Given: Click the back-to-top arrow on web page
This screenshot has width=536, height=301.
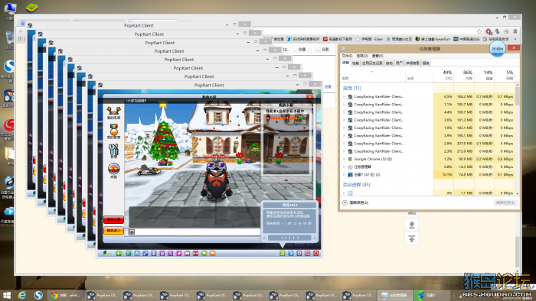Looking at the screenshot, I should click(x=412, y=239).
